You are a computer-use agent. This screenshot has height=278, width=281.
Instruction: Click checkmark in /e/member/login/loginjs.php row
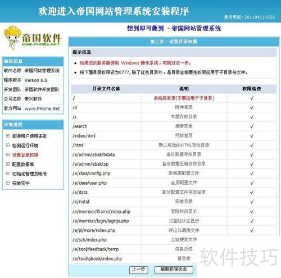(x=252, y=221)
